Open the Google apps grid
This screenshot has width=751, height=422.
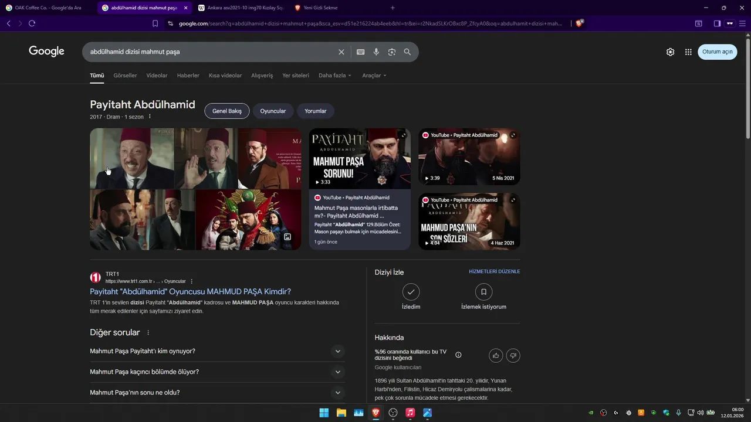click(688, 52)
